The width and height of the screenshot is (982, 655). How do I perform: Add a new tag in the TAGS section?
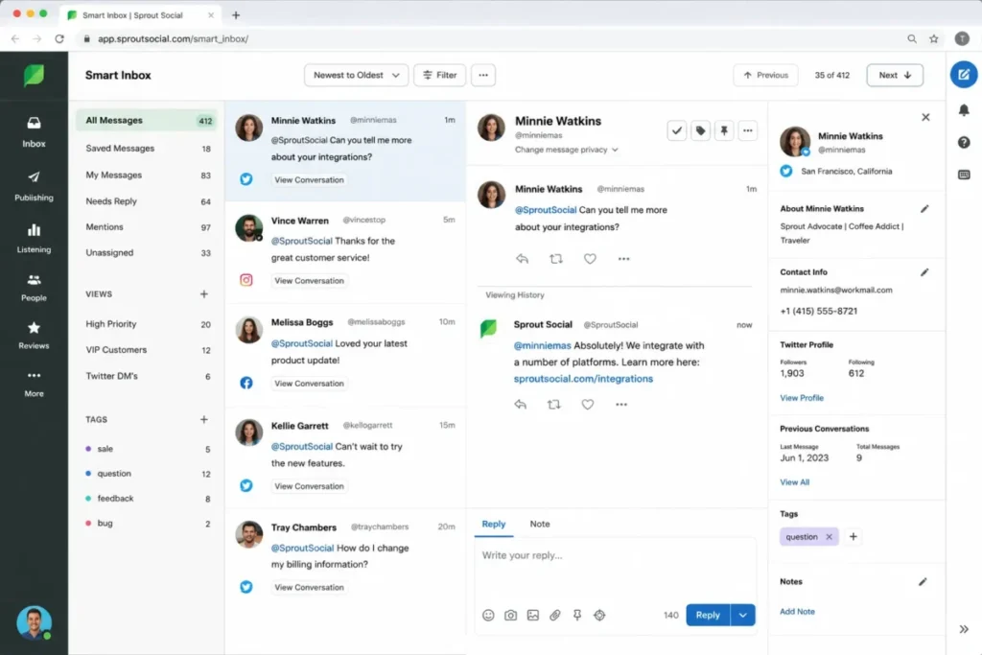click(203, 419)
